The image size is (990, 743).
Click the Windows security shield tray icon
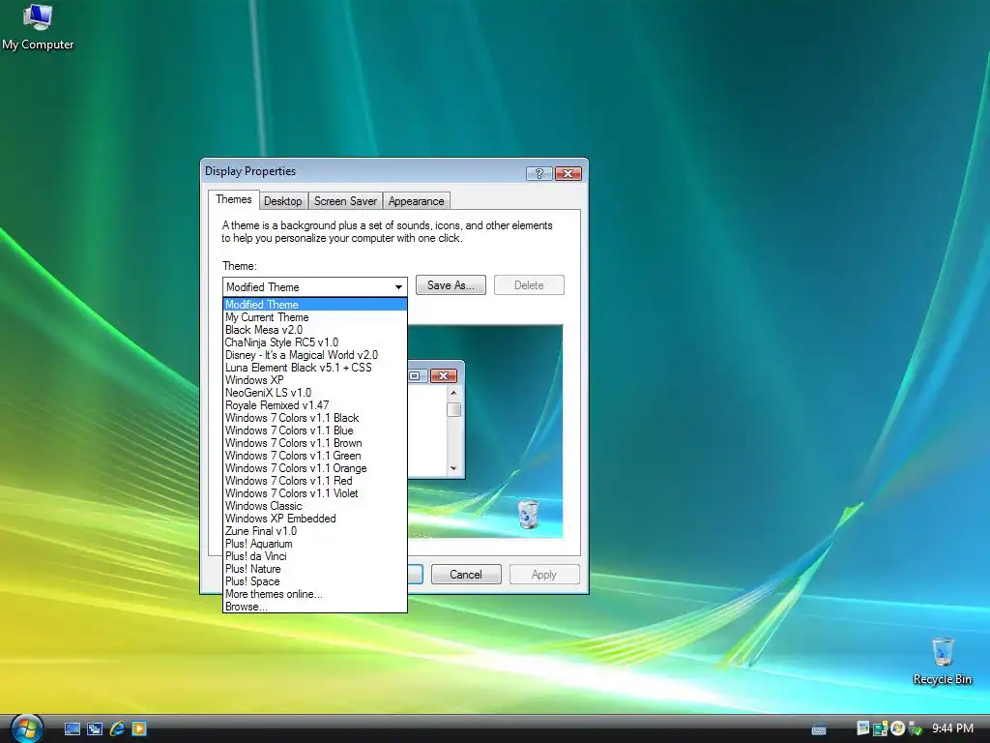click(897, 728)
